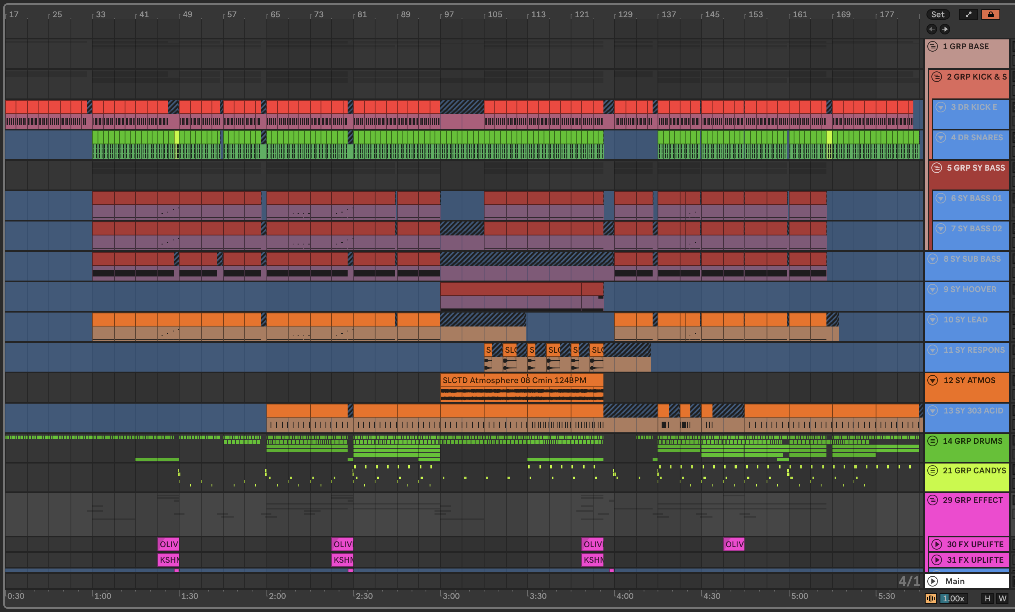
Task: Jump to previous locator arrow
Action: [x=931, y=29]
